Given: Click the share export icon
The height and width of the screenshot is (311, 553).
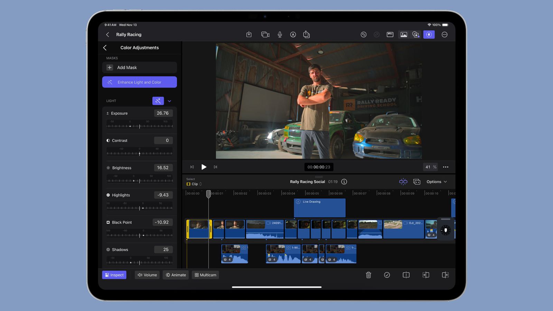Looking at the screenshot, I should pos(306,35).
